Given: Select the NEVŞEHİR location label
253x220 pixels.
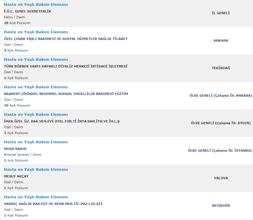Looking at the screenshot, I should 221,206.
